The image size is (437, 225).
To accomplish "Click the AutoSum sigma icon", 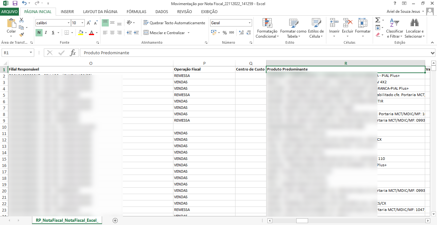I will click(378, 20).
